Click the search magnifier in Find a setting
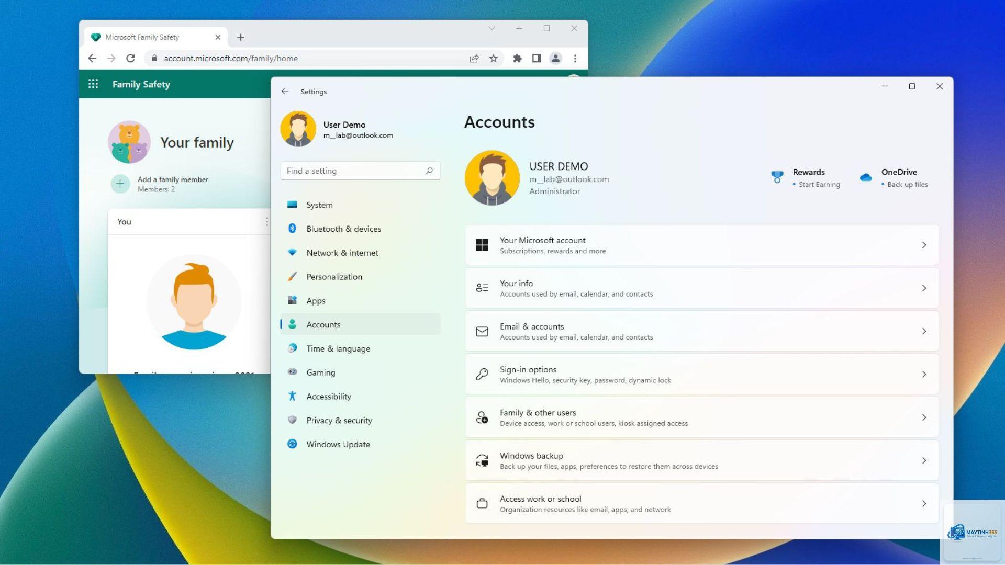 pyautogui.click(x=429, y=171)
